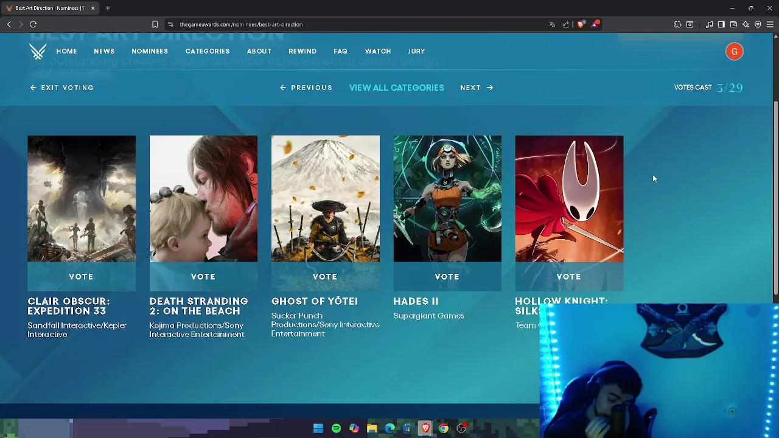Open File Explorer from the taskbar
This screenshot has width=779, height=438.
point(372,428)
